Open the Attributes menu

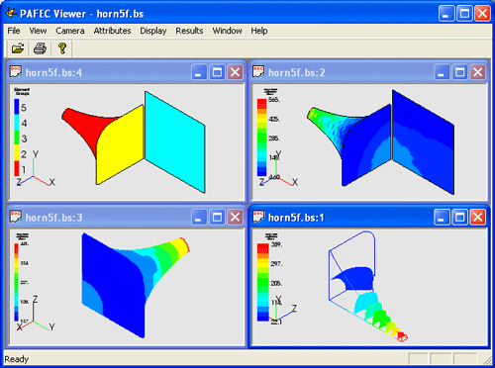(112, 31)
